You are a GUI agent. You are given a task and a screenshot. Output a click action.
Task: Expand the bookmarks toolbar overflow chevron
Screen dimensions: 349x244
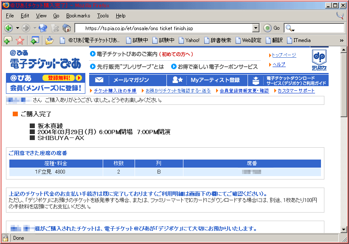342,40
